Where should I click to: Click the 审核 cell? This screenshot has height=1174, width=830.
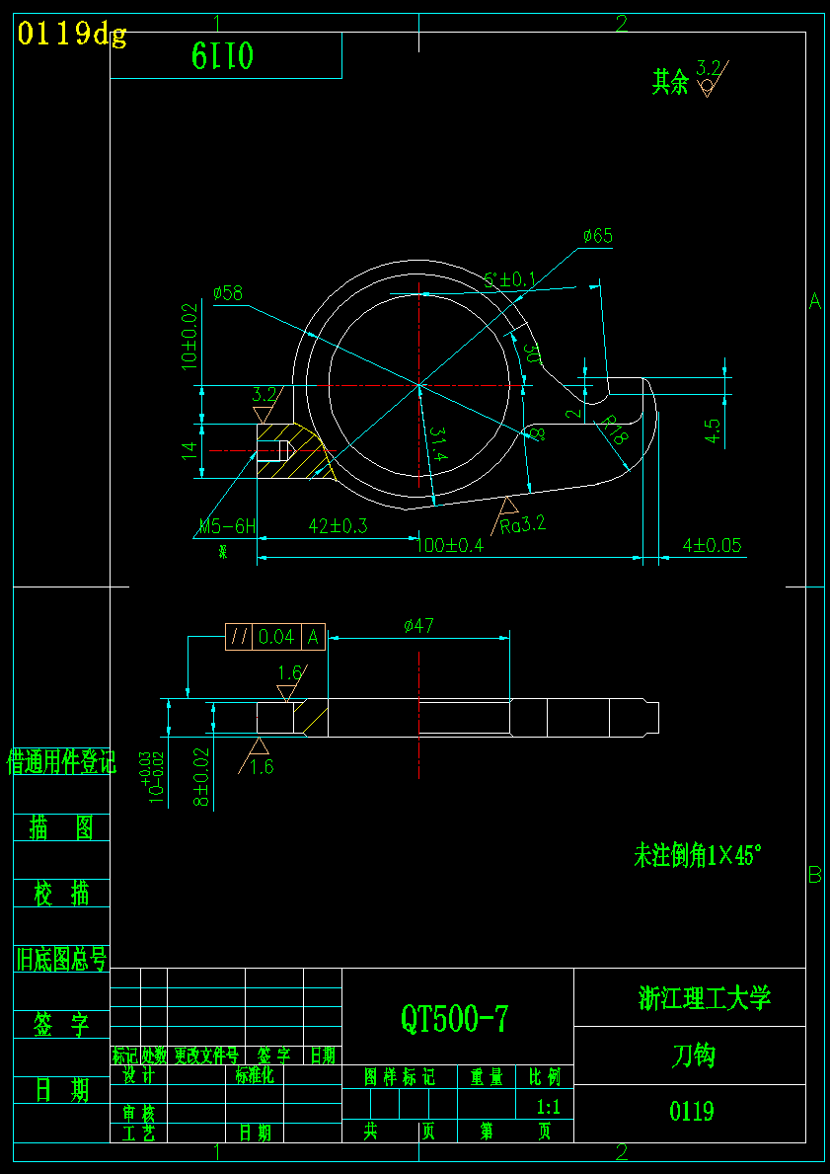138,1114
